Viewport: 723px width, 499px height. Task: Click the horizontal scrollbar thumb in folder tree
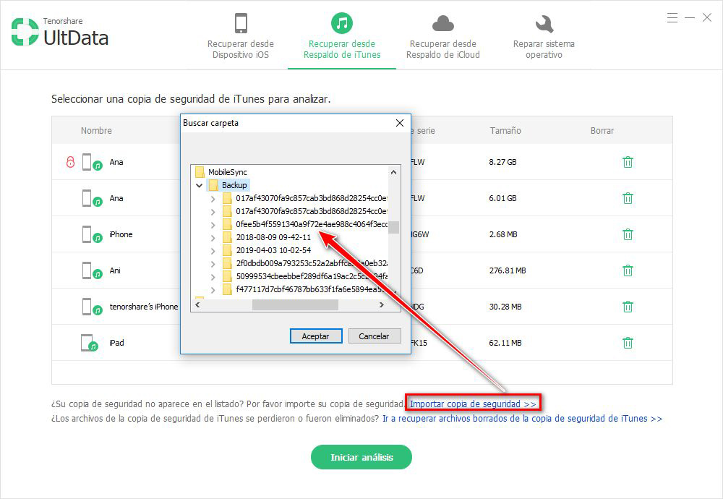point(295,305)
